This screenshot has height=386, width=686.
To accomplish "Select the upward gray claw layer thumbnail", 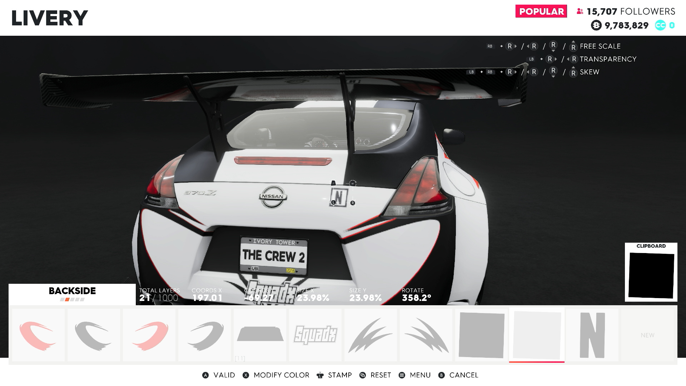I will pyautogui.click(x=371, y=335).
